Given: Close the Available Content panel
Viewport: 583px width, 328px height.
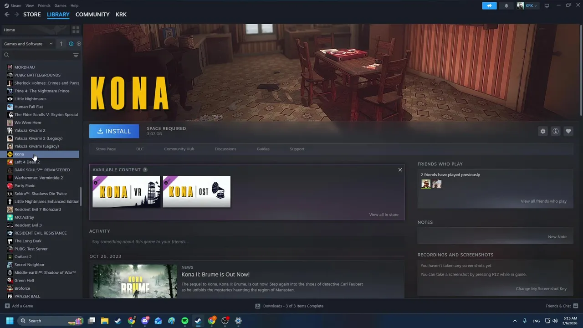Looking at the screenshot, I should [x=400, y=170].
